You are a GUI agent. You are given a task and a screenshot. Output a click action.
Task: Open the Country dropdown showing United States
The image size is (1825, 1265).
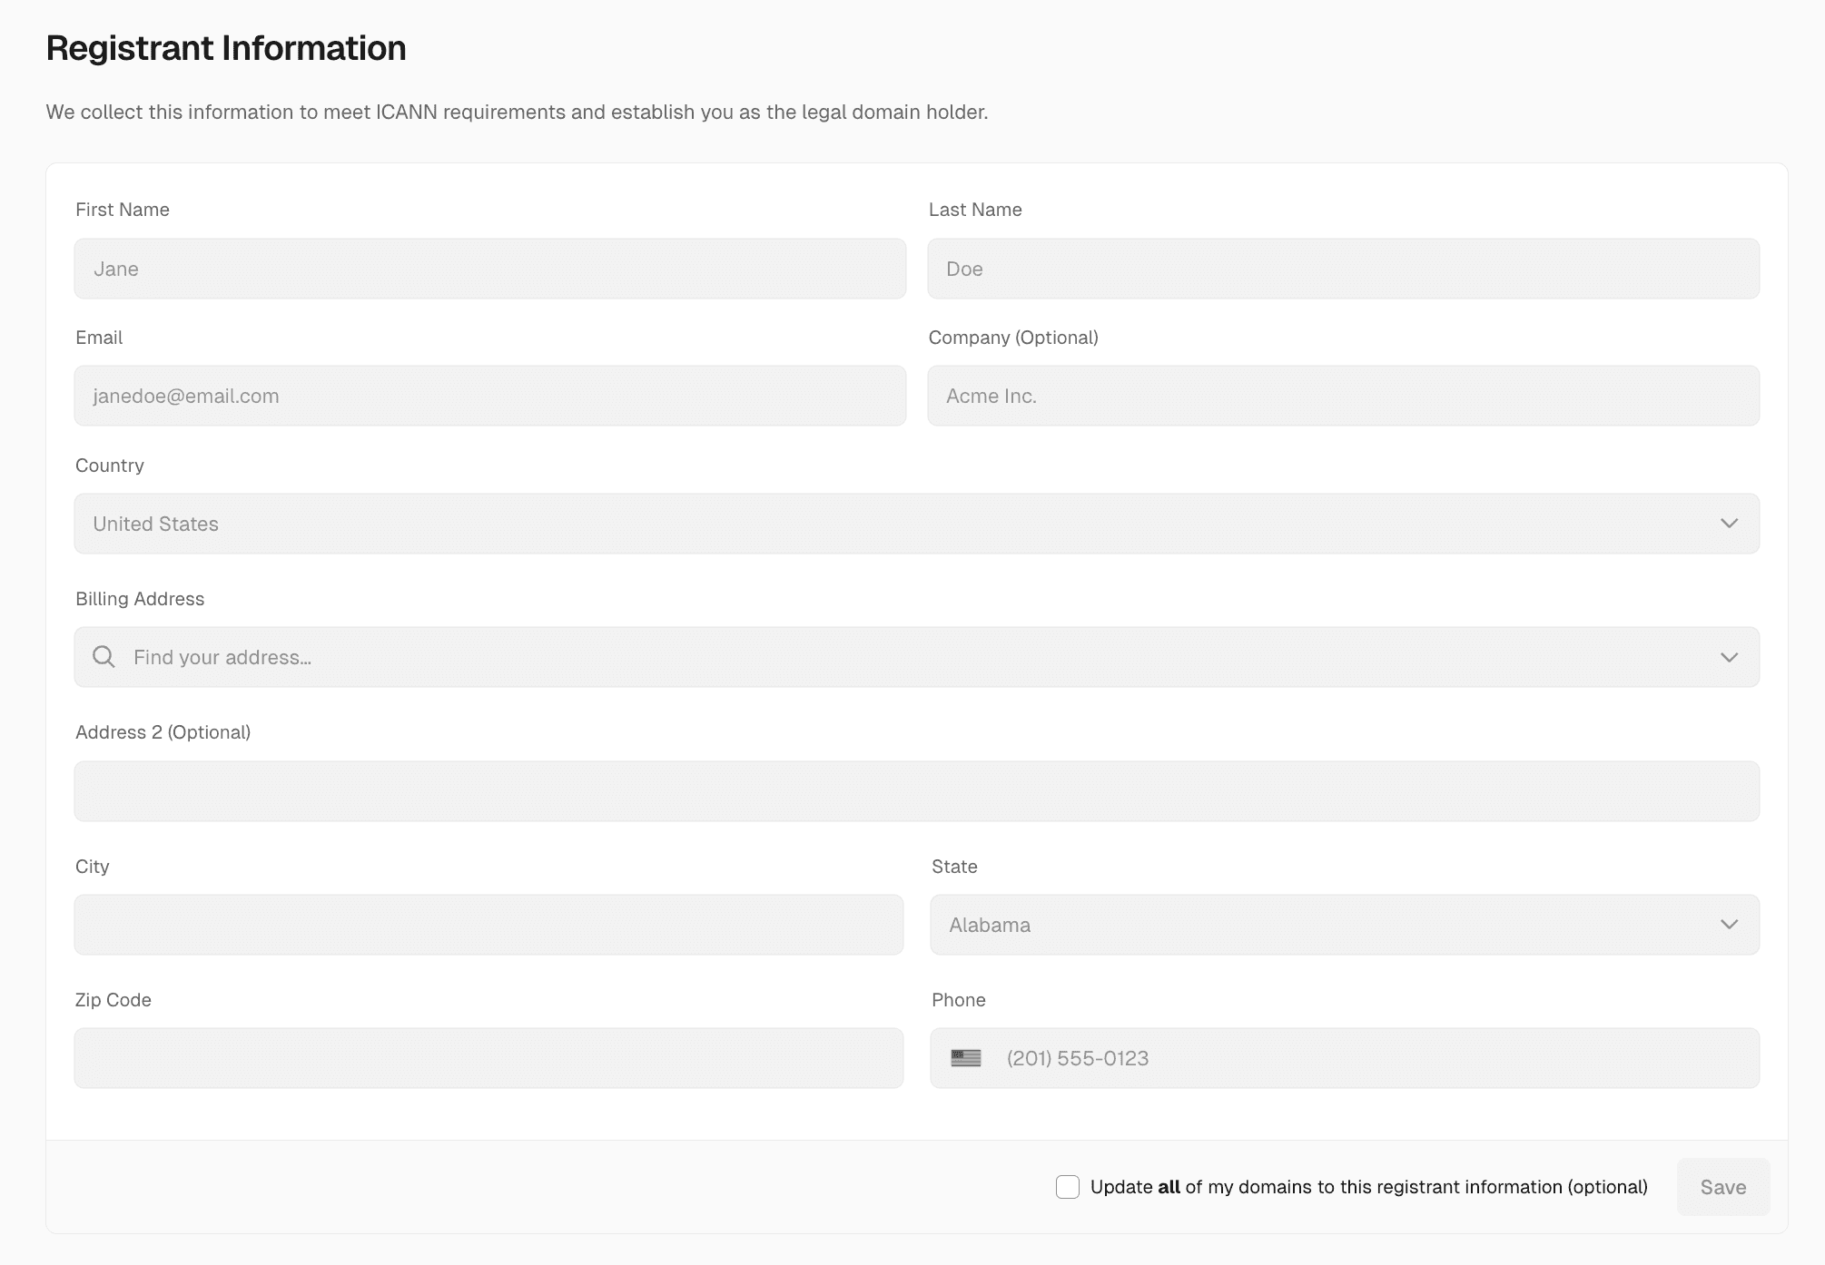[x=916, y=523]
